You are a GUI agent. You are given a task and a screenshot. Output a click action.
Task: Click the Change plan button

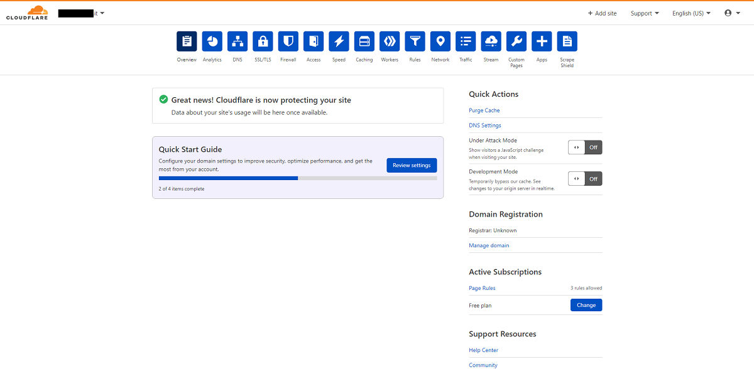[586, 305]
